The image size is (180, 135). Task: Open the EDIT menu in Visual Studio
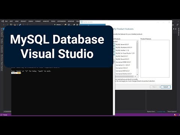coord(11,21)
